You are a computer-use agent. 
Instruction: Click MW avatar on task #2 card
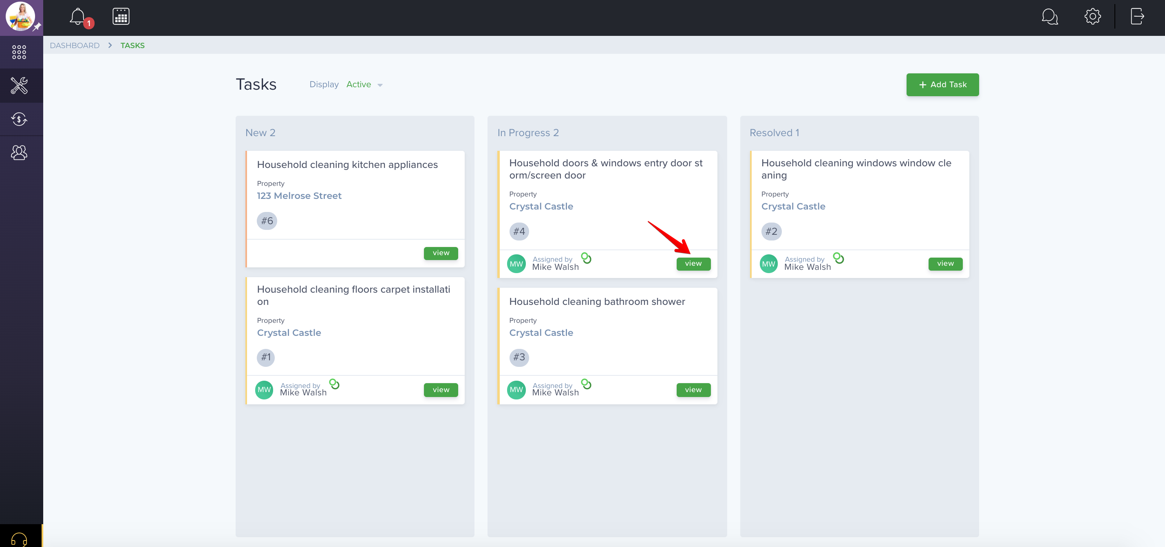pyautogui.click(x=768, y=264)
